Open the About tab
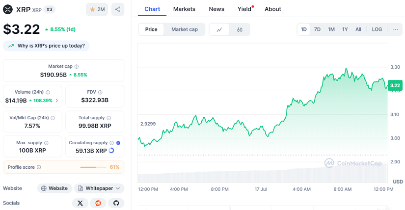 (273, 9)
